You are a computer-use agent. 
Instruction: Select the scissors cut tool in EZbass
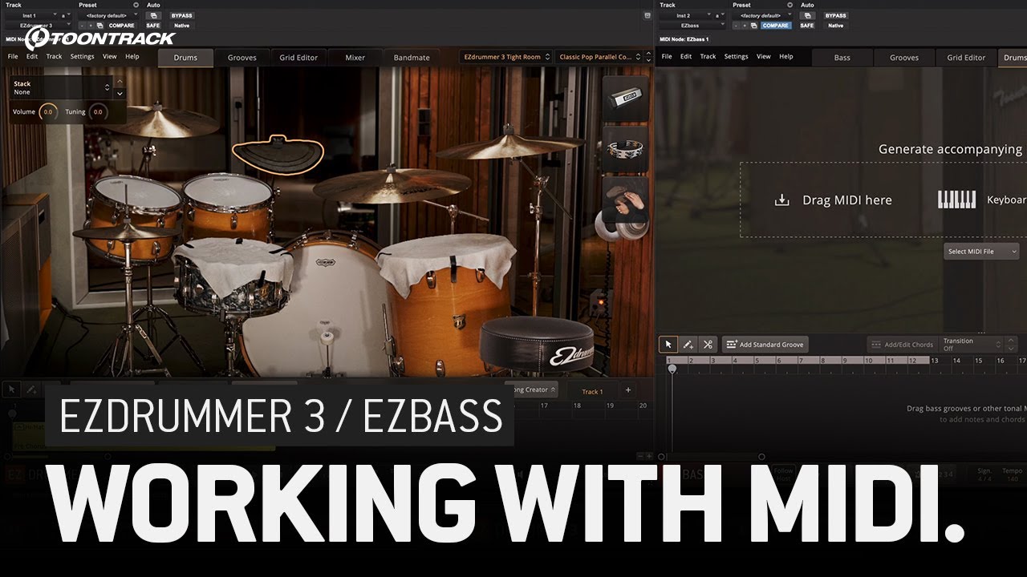click(x=707, y=345)
